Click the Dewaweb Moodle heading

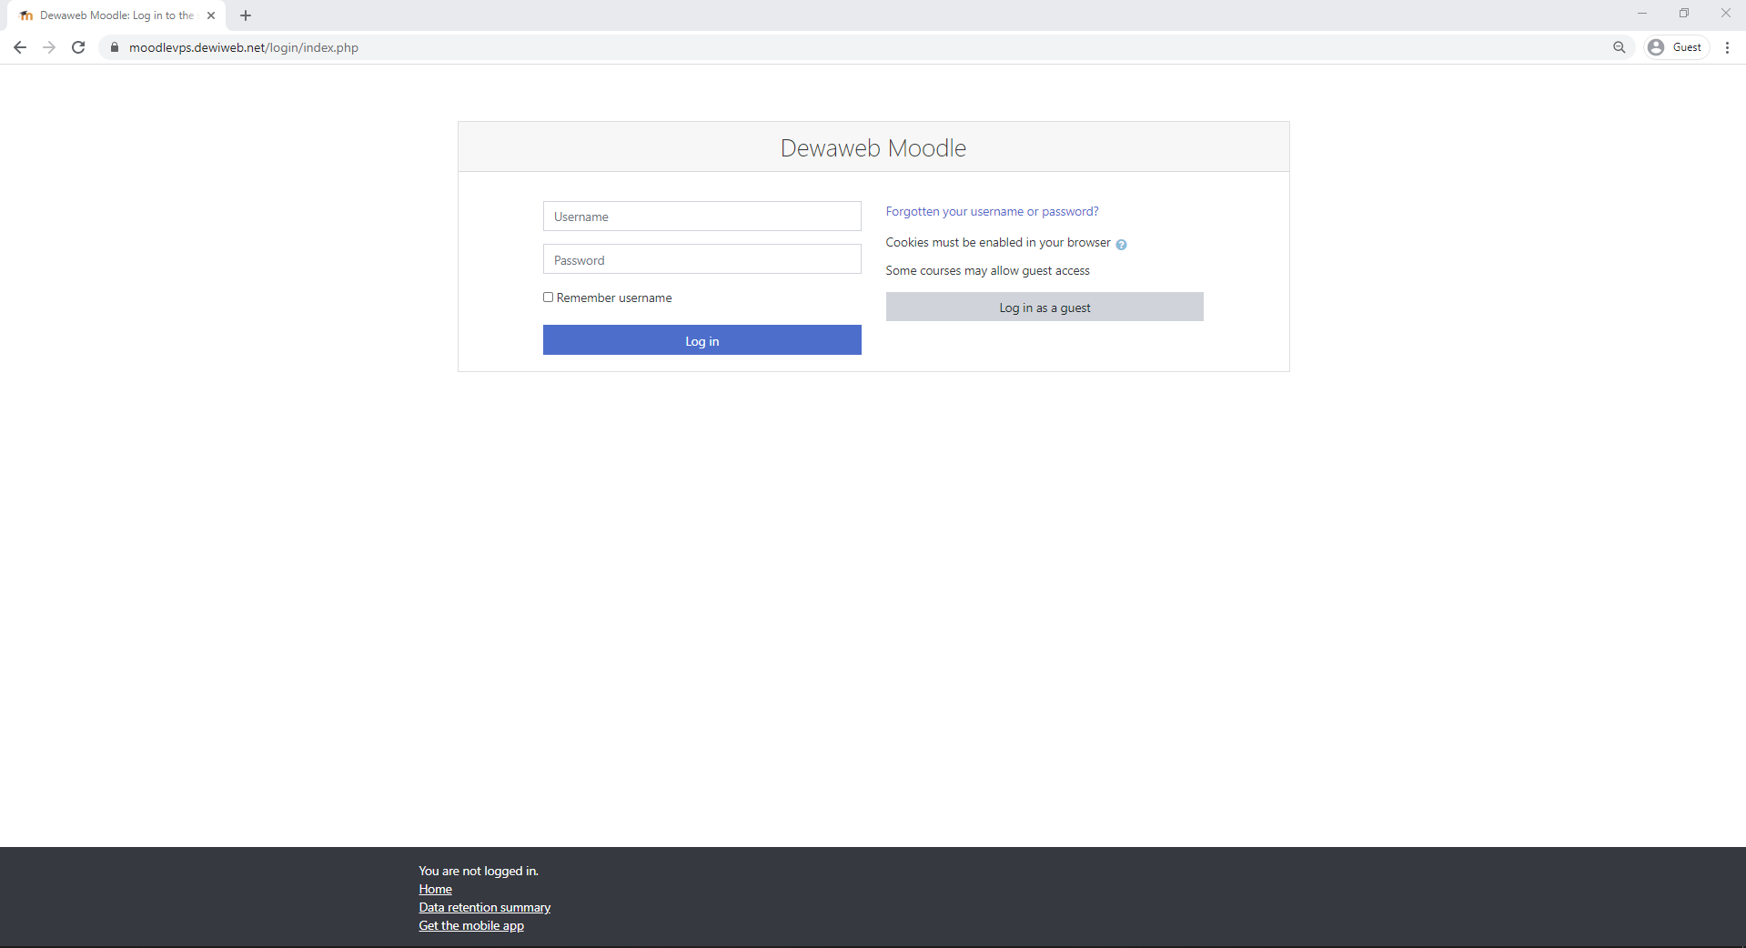point(873,148)
